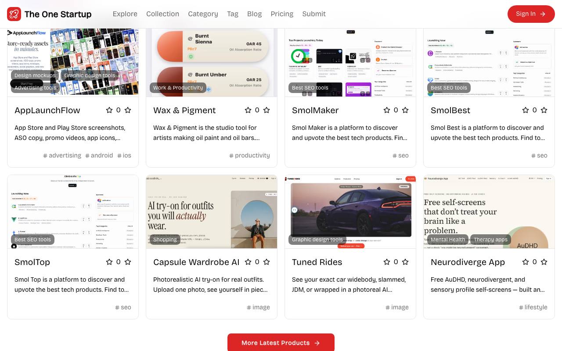This screenshot has width=562, height=351.
Task: Click the star before AppLaunchFlow's 0 count
Action: 109,110
